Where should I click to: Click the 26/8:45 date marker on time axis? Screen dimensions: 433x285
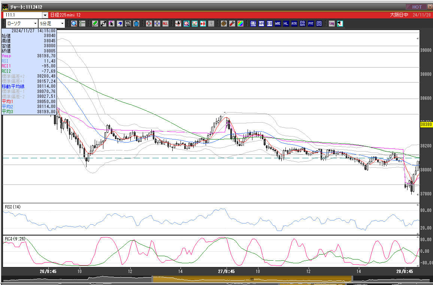(48, 271)
